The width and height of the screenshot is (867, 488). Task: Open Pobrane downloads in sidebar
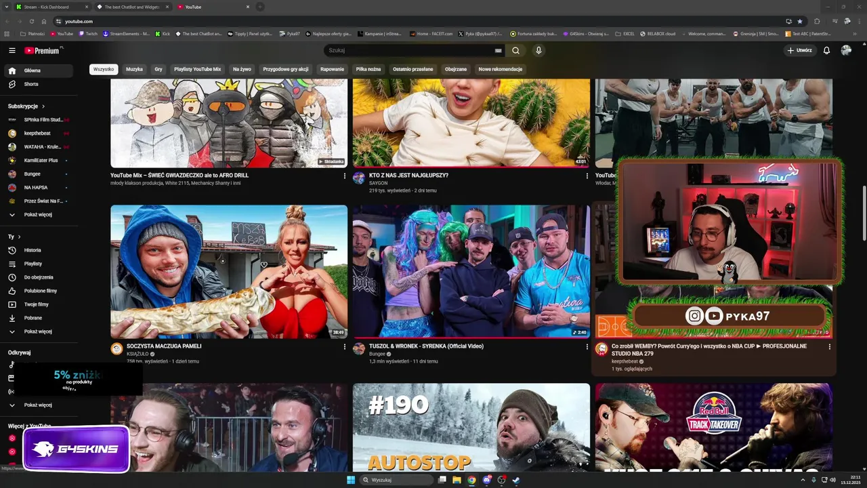coord(39,318)
